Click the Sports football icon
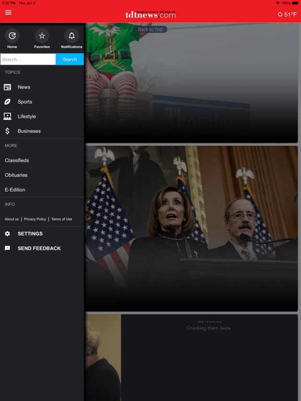301x401 pixels. pos(7,102)
